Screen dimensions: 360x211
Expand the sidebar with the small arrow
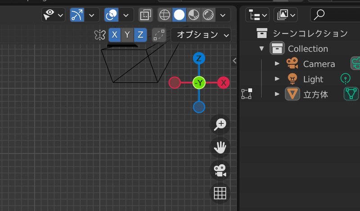pyautogui.click(x=234, y=61)
